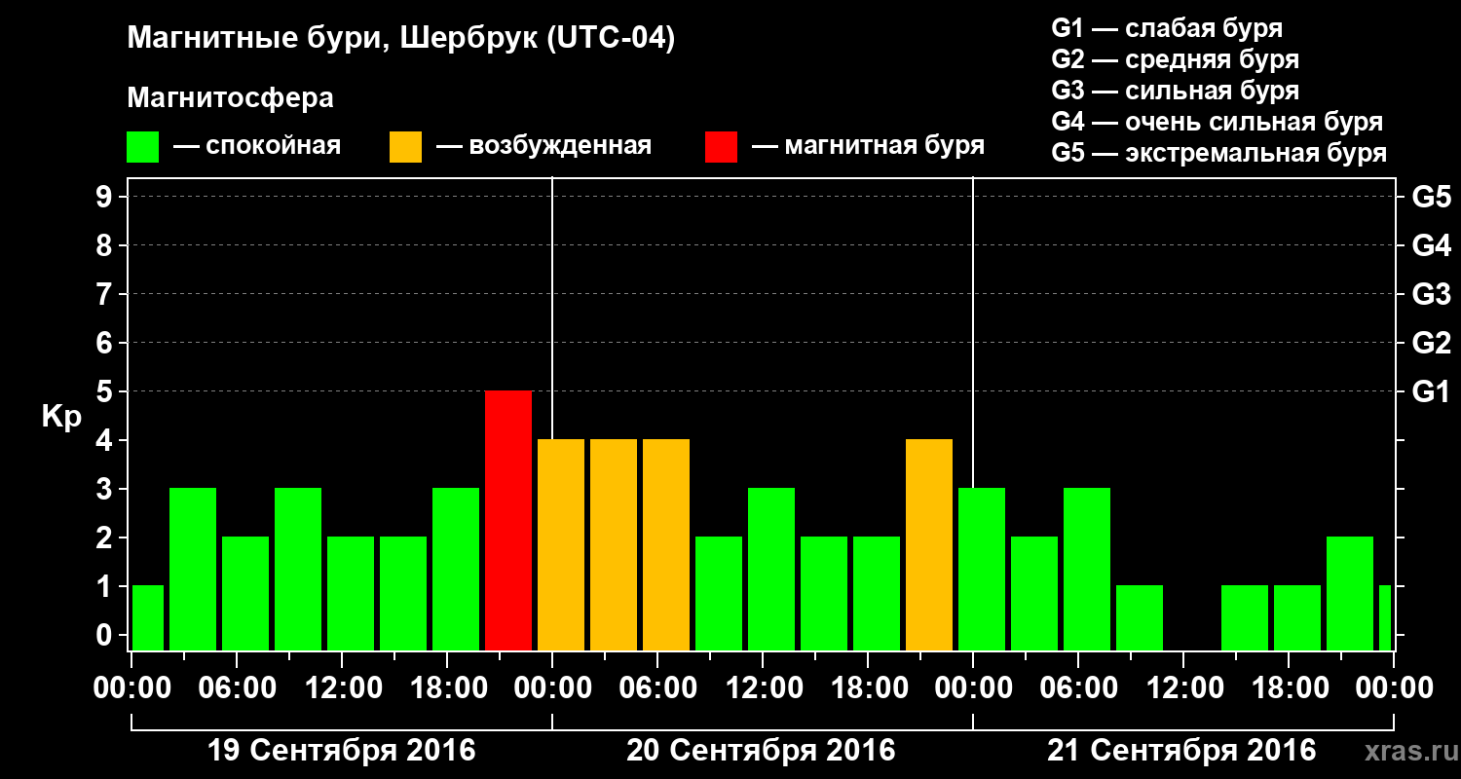This screenshot has height=779, width=1461.
Task: Click the lone orange bar before 21 September midnight
Action: coord(929,545)
